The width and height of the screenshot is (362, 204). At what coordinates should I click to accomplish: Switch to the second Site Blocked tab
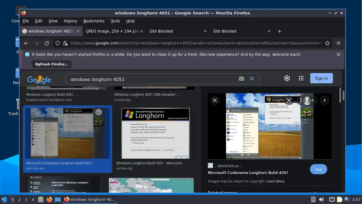[x=239, y=31]
